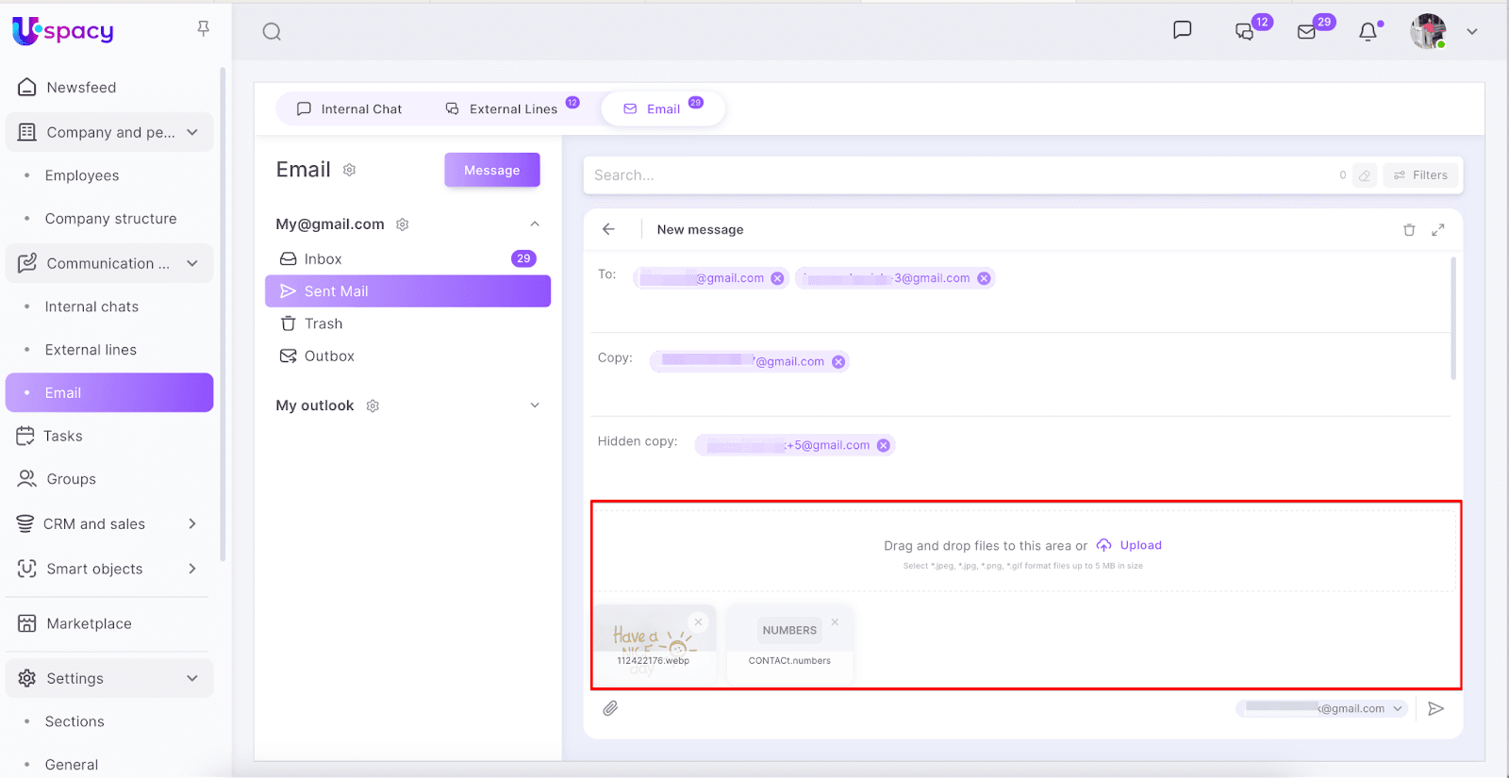The image size is (1509, 778).
Task: Open Email settings gear beside the Email heading
Action: (x=349, y=170)
